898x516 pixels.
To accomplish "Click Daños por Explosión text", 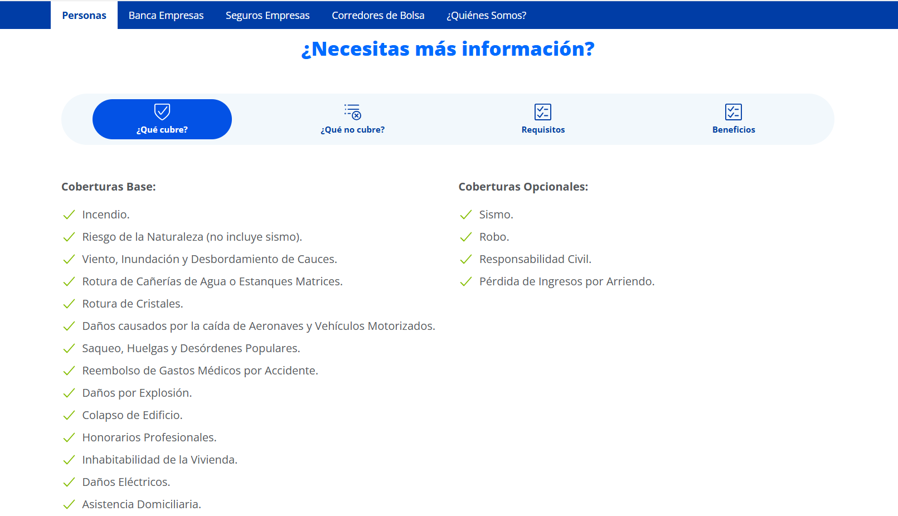I will pos(137,393).
